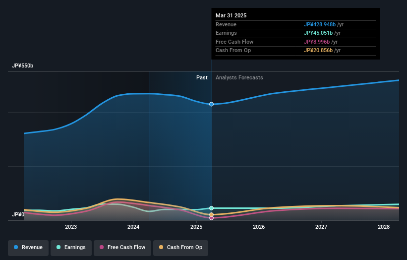Click the JP¥8.996b free cash flow value
This screenshot has height=260, width=407.
317,42
